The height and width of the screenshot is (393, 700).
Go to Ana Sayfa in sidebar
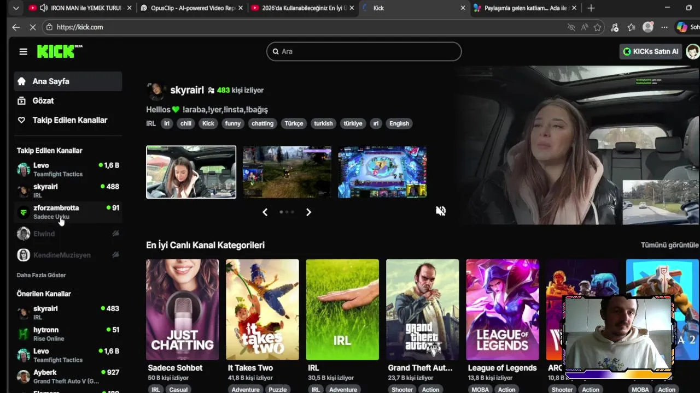click(x=68, y=81)
